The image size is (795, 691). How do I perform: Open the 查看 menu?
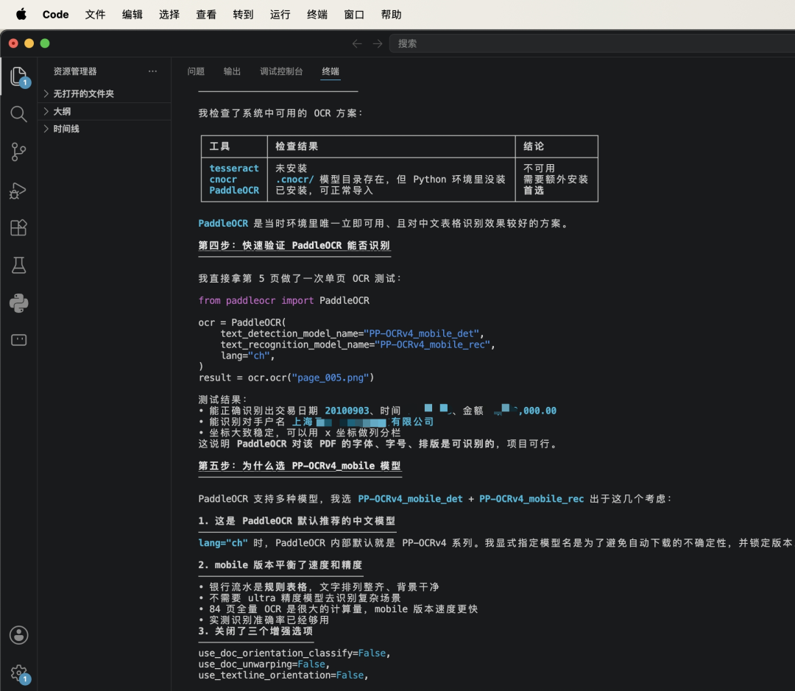point(206,14)
